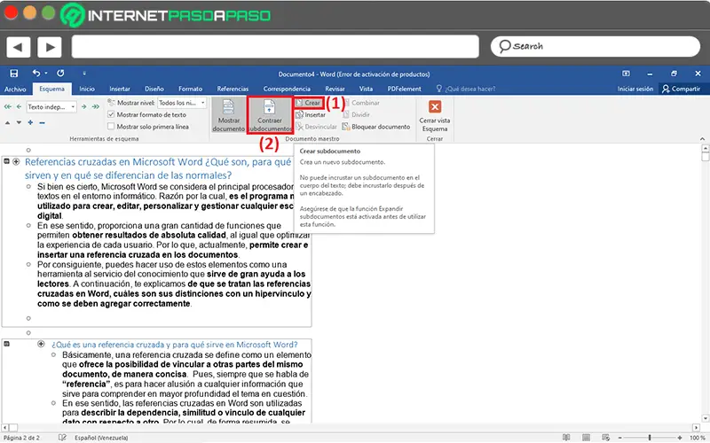Click heading ¿Qué es una referencia cruzada
This screenshot has width=710, height=443.
coord(174,345)
